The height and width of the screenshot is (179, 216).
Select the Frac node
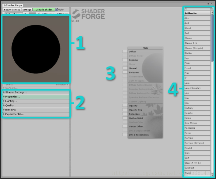tap(197, 73)
